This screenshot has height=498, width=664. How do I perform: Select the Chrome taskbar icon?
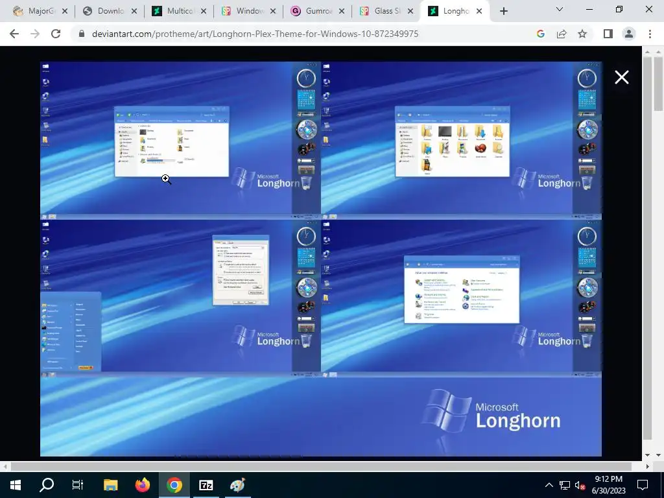[174, 485]
